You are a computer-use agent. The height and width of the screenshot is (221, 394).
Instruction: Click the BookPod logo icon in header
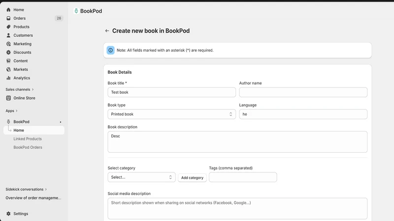coord(76,11)
